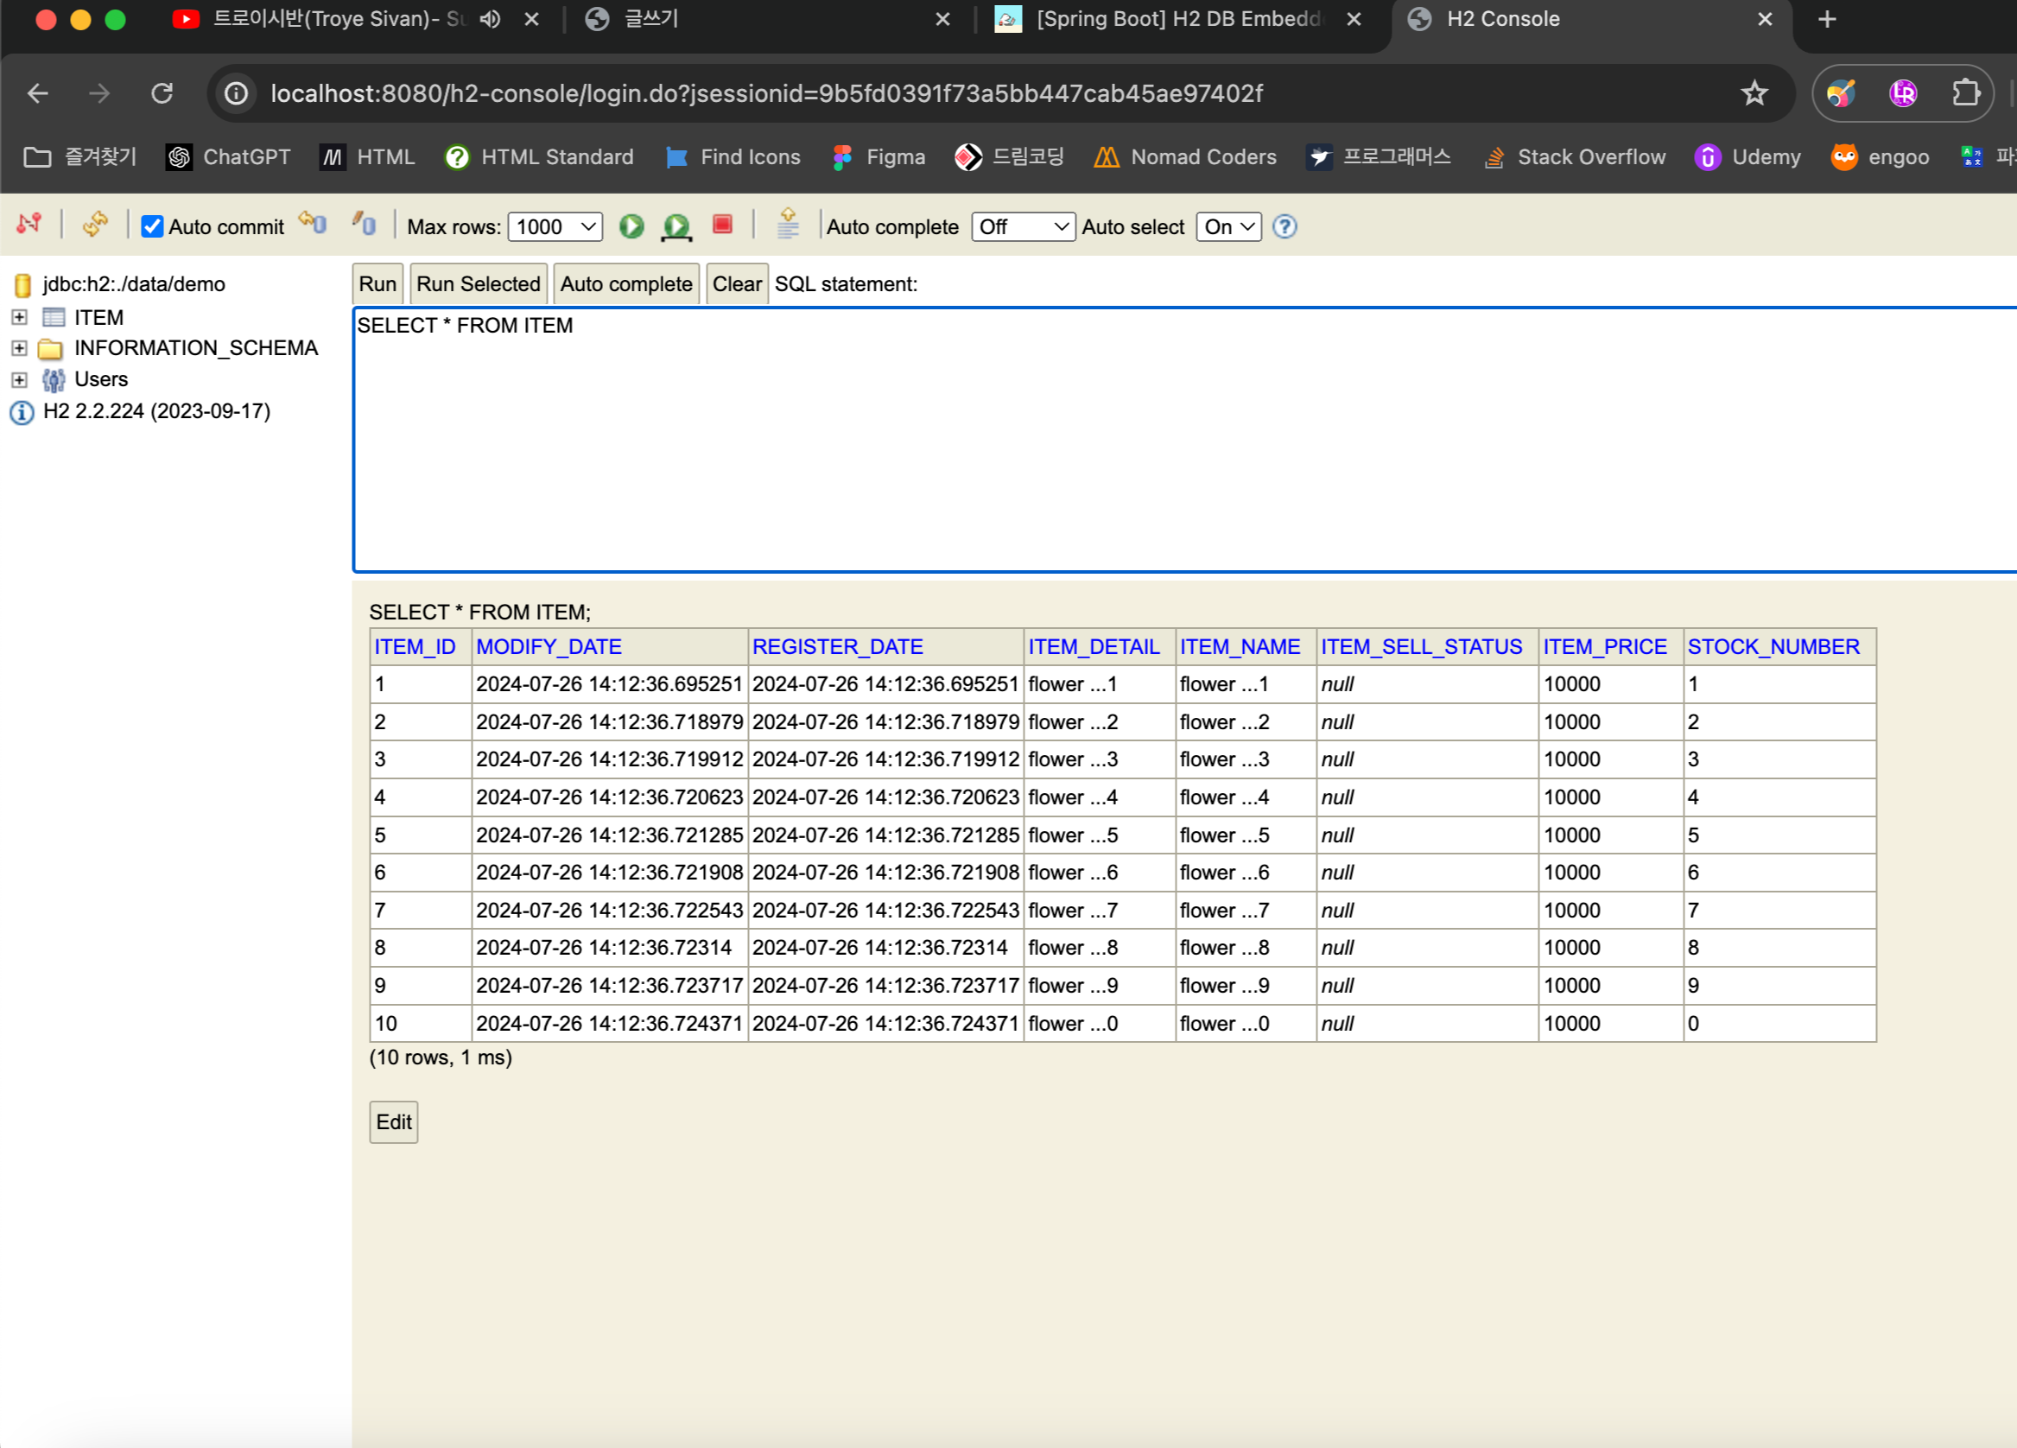This screenshot has height=1448, width=2017.
Task: Uncheck the Auto commit checkbox
Action: [x=152, y=227]
